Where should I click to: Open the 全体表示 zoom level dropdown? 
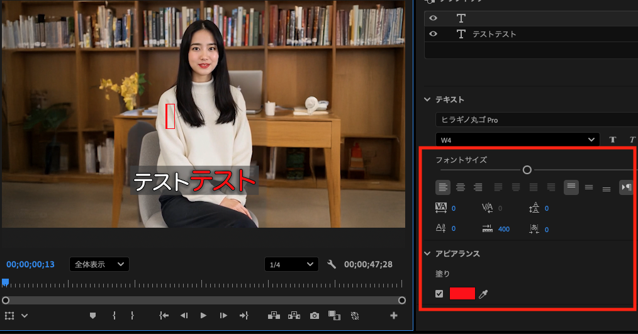point(99,264)
